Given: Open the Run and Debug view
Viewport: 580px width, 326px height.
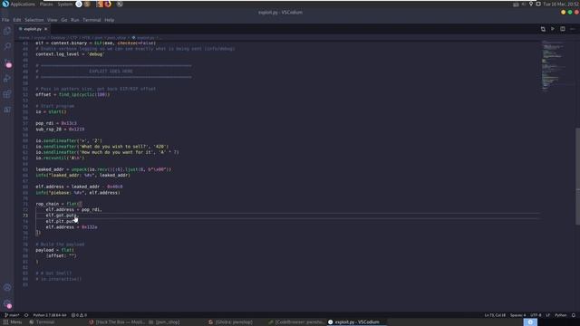Looking at the screenshot, I should coord(7,79).
